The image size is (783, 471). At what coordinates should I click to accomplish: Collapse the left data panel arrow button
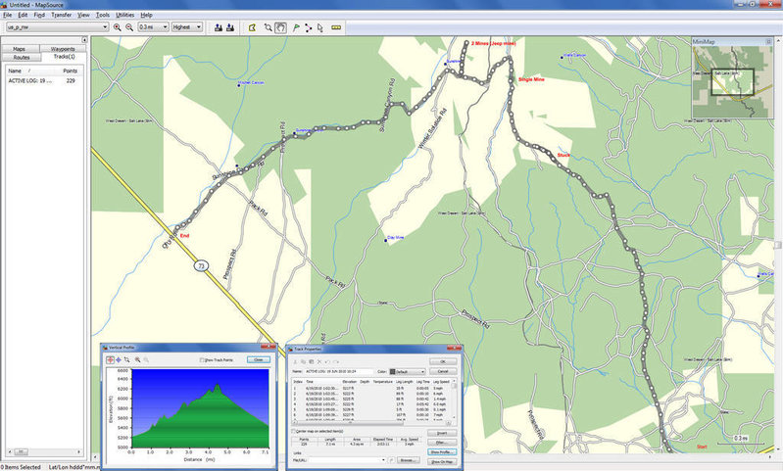(84, 40)
